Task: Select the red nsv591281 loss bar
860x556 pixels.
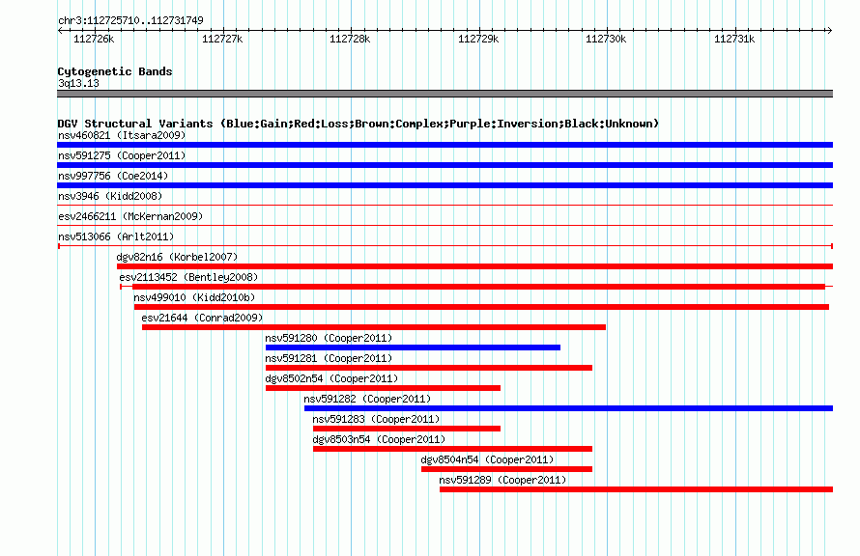Action: [429, 368]
